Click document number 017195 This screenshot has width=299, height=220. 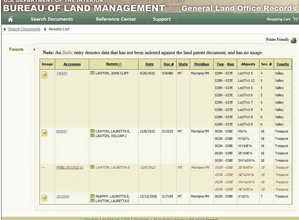[167, 196]
